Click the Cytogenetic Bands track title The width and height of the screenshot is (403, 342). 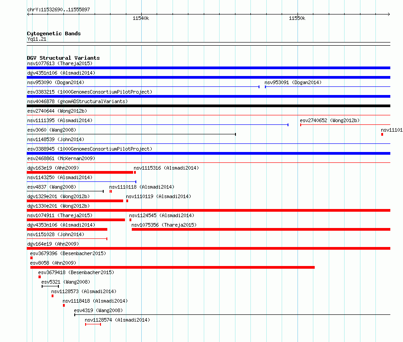[x=54, y=33]
